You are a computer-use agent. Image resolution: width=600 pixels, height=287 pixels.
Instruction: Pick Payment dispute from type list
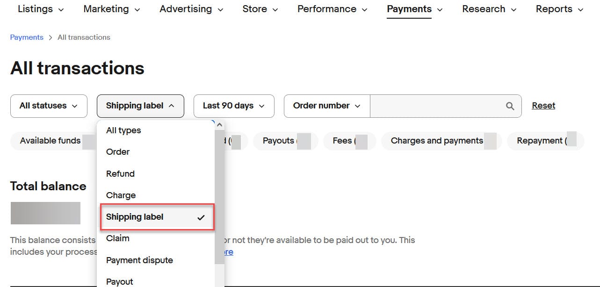point(139,260)
